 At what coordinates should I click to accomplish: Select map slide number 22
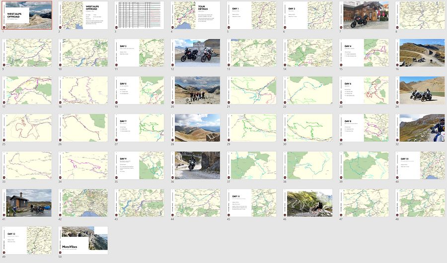click(308, 91)
